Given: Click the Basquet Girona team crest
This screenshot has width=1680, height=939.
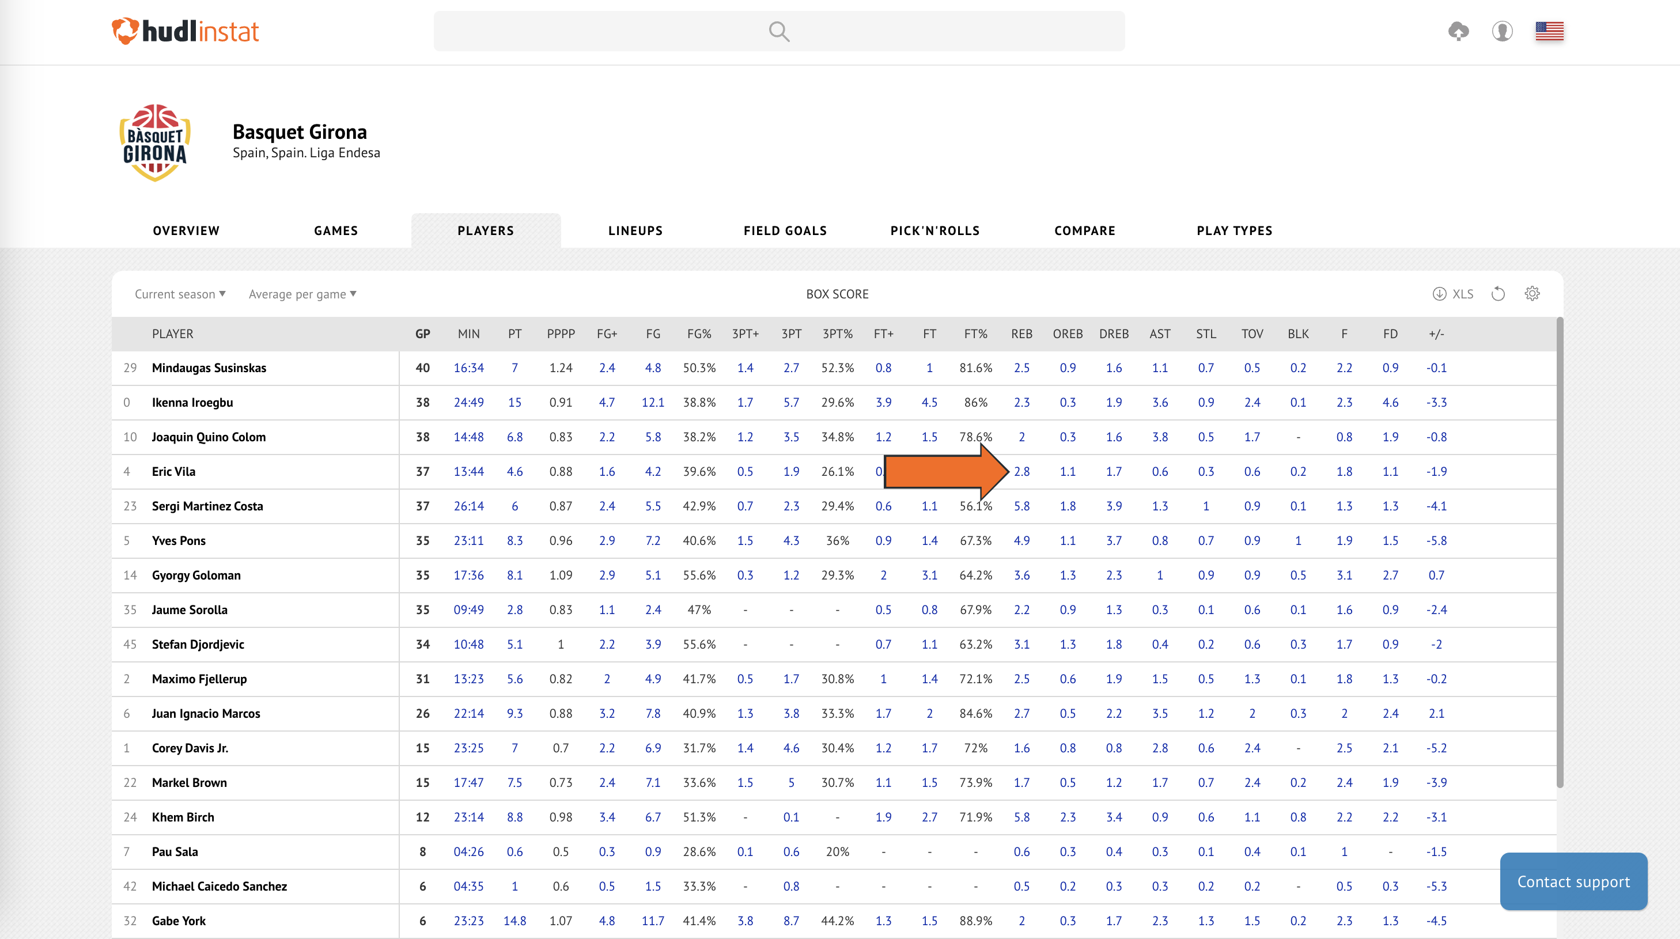Looking at the screenshot, I should pos(155,142).
